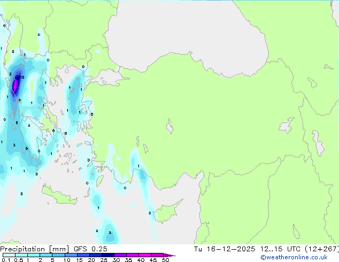Click the date "16-12-2025"
Image resolution: width=339 pixels, height=262 pixels.
click(x=231, y=249)
